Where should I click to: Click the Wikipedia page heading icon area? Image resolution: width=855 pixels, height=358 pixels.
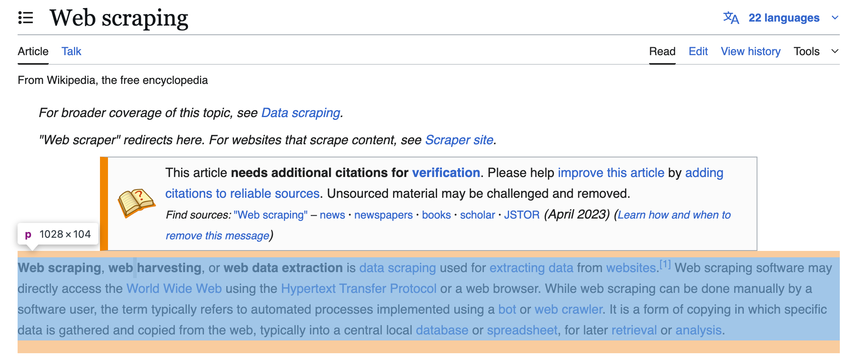pyautogui.click(x=26, y=18)
